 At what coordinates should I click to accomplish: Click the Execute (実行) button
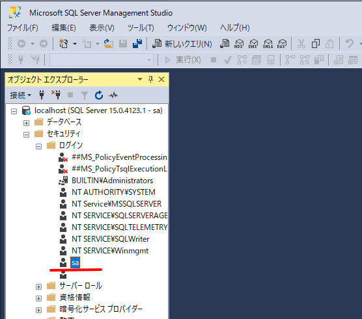(183, 60)
